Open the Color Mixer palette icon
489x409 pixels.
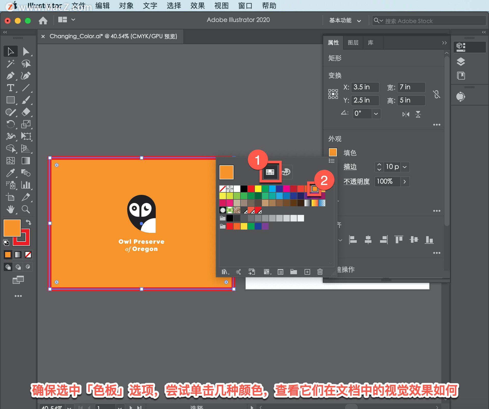286,172
